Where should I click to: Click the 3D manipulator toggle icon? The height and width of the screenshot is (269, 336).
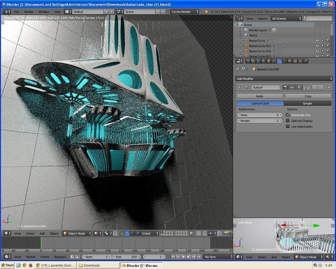122,233
